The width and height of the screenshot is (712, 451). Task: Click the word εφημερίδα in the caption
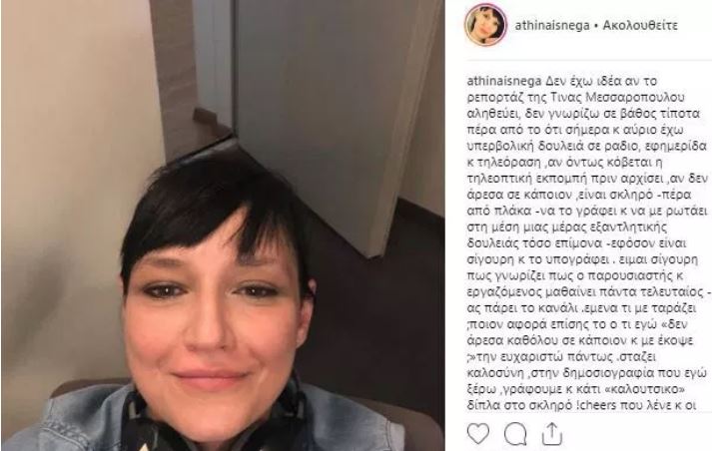pyautogui.click(x=677, y=146)
